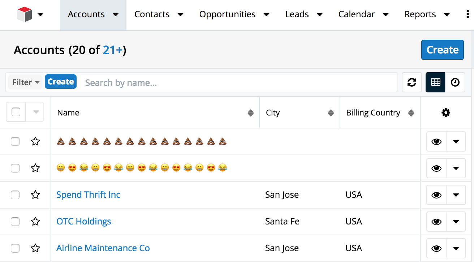Open the activity stream clock view
Screen dimensions: 474x262
455,82
